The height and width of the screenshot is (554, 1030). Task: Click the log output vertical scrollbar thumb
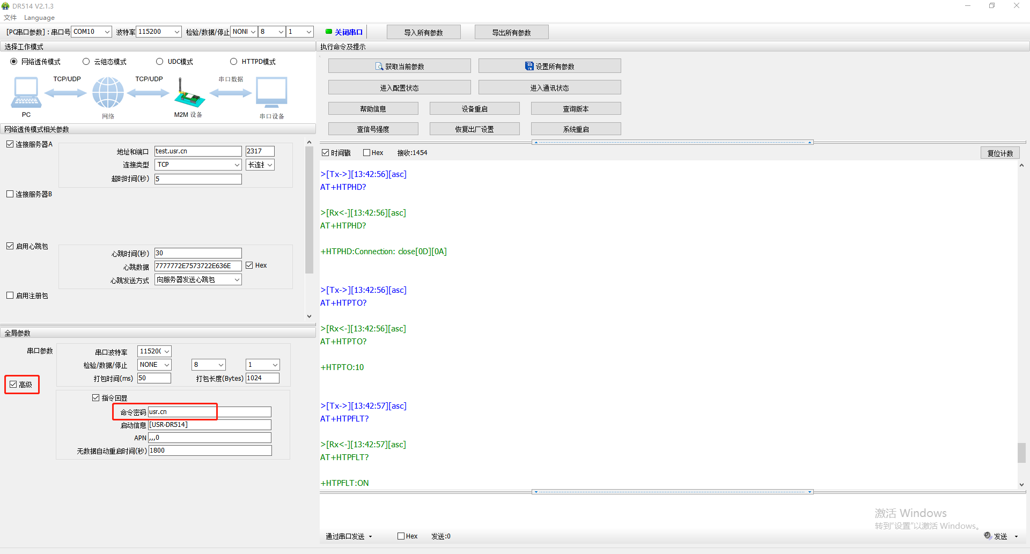[1021, 452]
